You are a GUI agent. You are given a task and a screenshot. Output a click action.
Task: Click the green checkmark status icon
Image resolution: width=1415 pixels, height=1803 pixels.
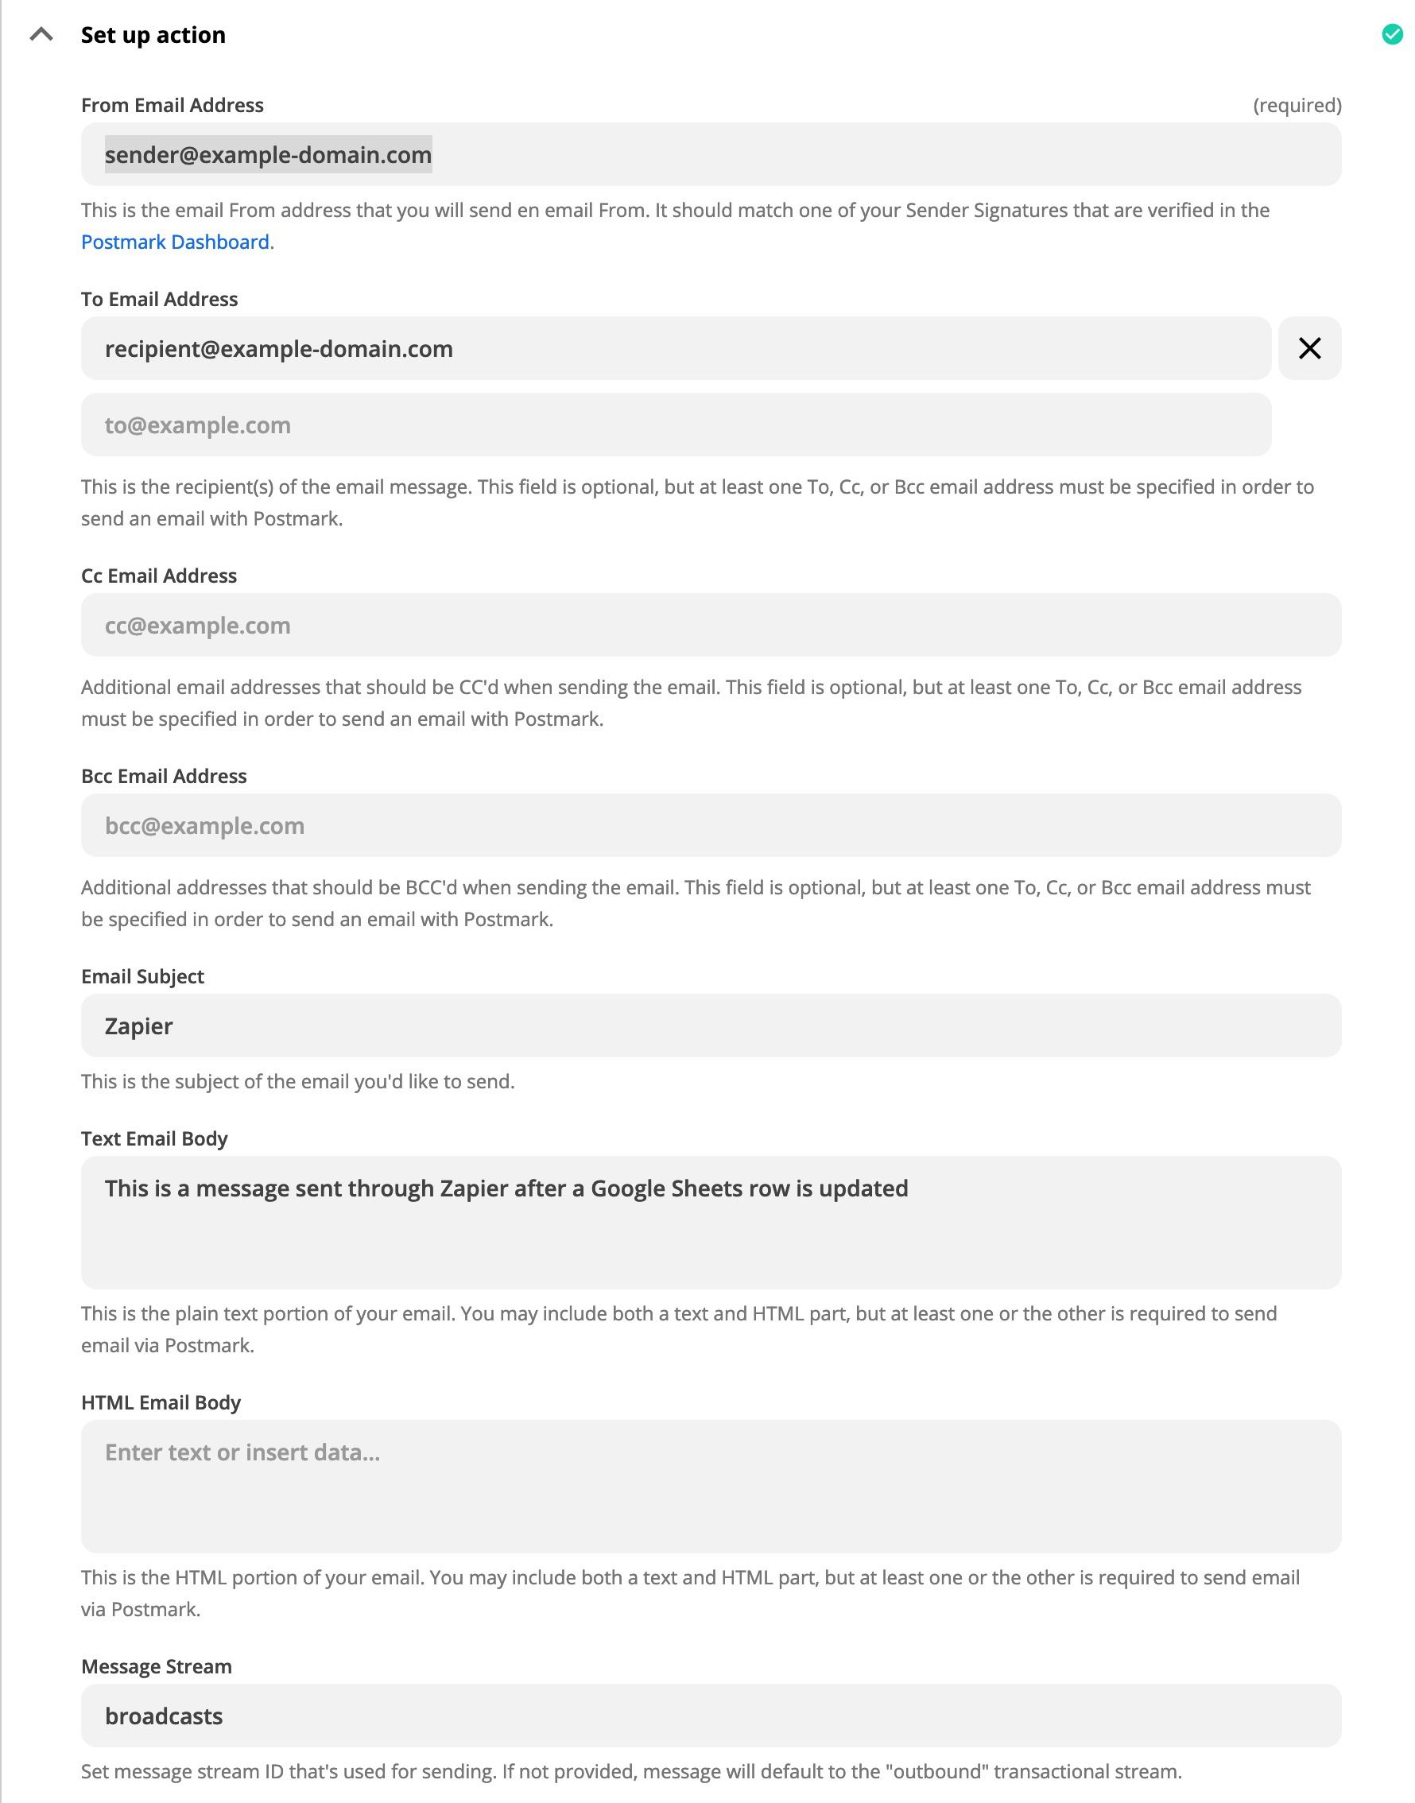click(x=1392, y=34)
